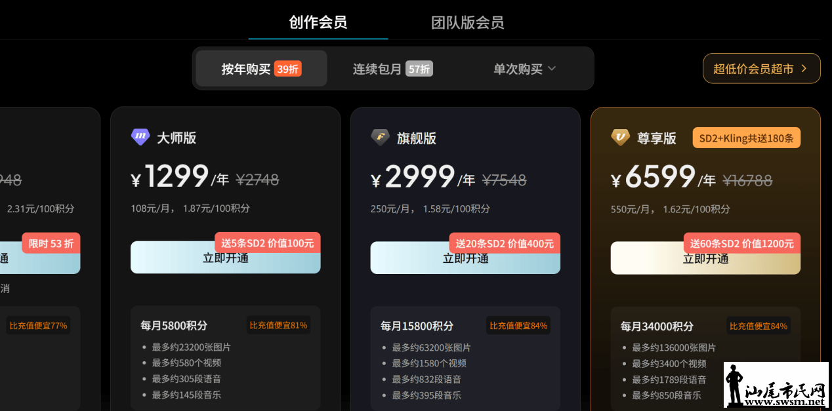Click the SD2+Kling共送180条 badge
This screenshot has width=832, height=411.
point(747,138)
